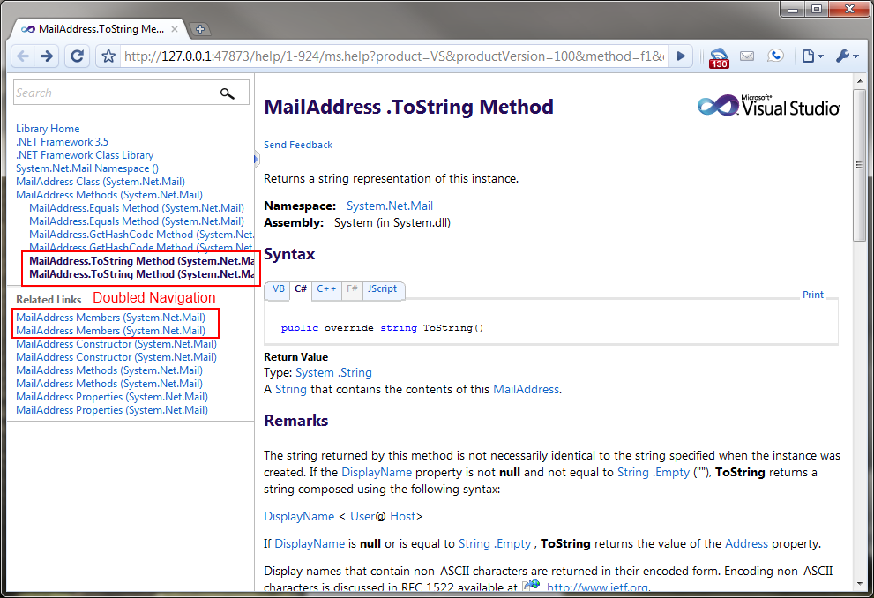Switch to the VB syntax tab
874x598 pixels.
pos(279,289)
